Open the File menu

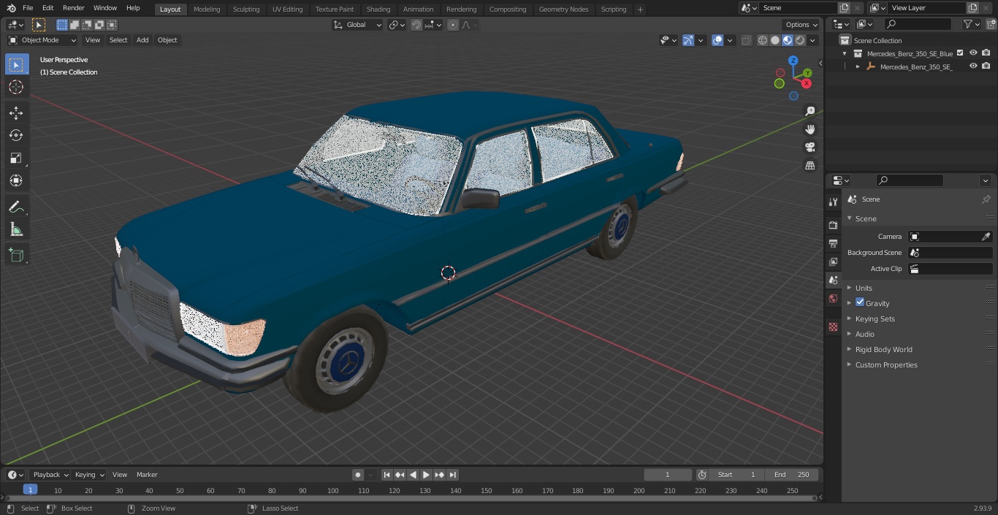[28, 8]
